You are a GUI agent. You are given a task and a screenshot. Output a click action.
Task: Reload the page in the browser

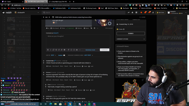pos(9,5)
